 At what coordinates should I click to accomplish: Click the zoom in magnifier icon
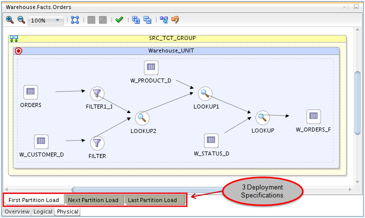click(9, 20)
